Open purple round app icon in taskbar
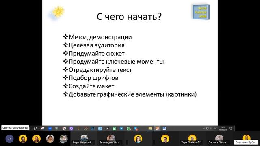Image resolution: width=260 pixels, height=146 pixels. 71,129
